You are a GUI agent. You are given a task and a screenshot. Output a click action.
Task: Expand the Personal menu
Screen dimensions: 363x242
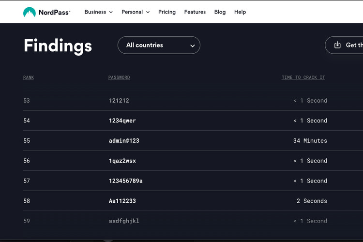click(x=135, y=12)
